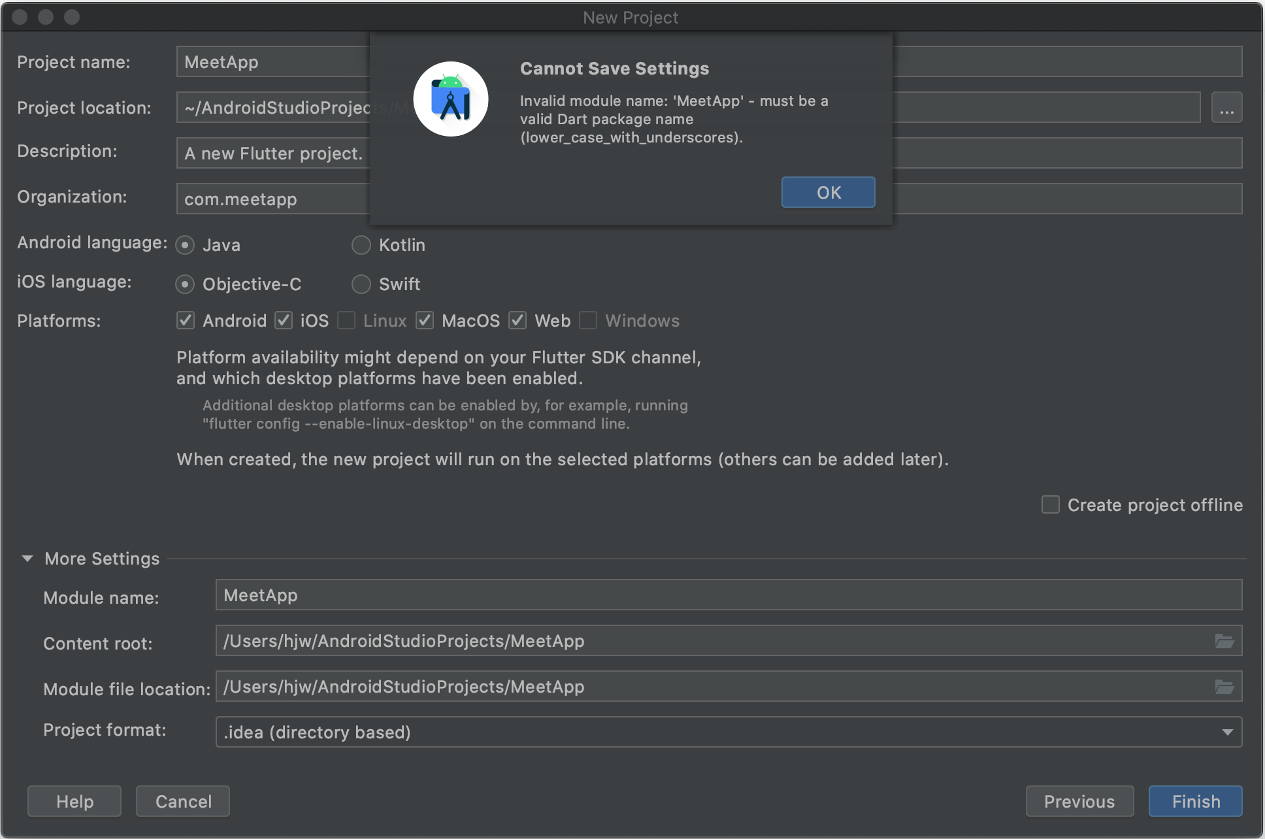Open Help for the New Project dialog
The height and width of the screenshot is (839, 1265).
[x=74, y=801]
